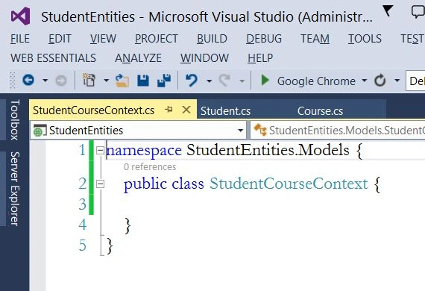Click the class keyword on line 2
Image resolution: width=425 pixels, height=291 pixels.
(188, 184)
